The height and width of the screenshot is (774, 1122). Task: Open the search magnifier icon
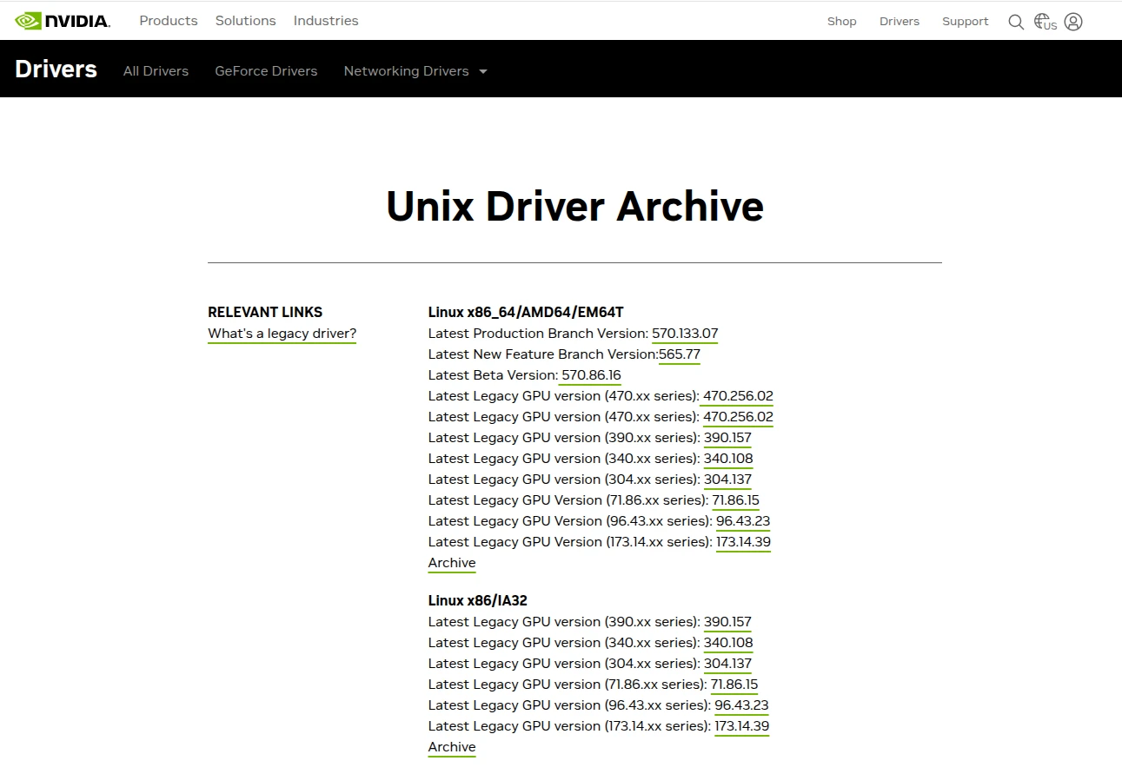[1015, 22]
